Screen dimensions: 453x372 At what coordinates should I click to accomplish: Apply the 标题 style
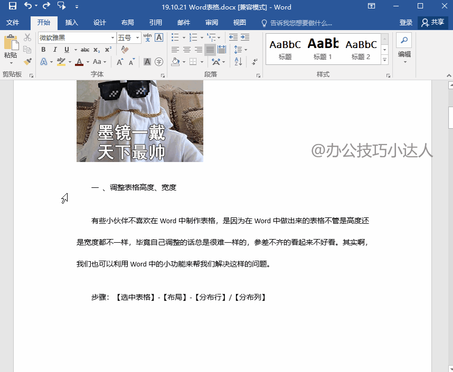pos(285,49)
